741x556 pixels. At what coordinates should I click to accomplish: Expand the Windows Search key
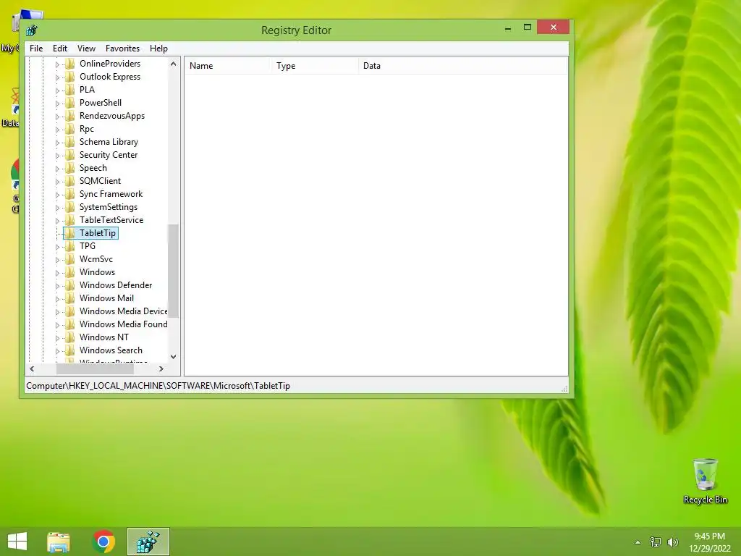pyautogui.click(x=57, y=351)
